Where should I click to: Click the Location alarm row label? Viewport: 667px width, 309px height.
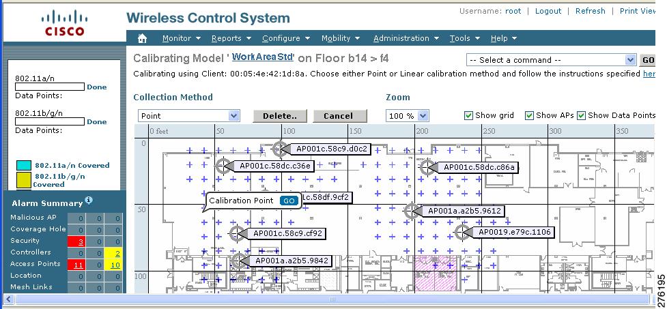(x=25, y=276)
